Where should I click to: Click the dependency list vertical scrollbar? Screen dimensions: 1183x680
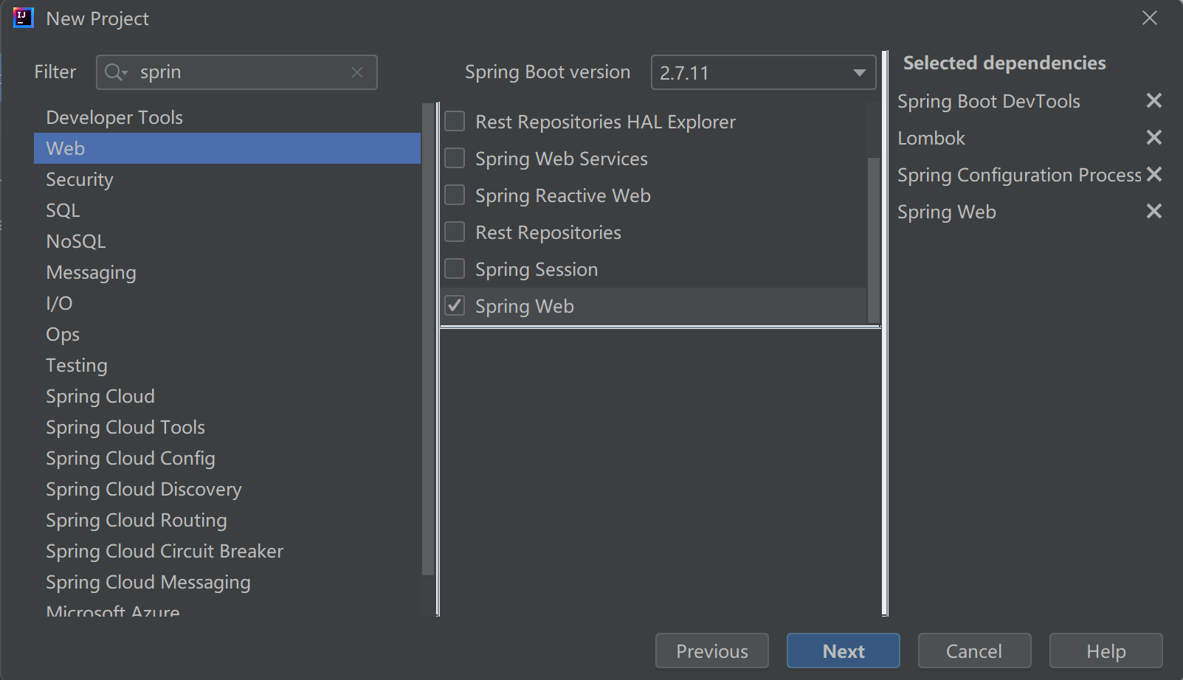point(873,240)
